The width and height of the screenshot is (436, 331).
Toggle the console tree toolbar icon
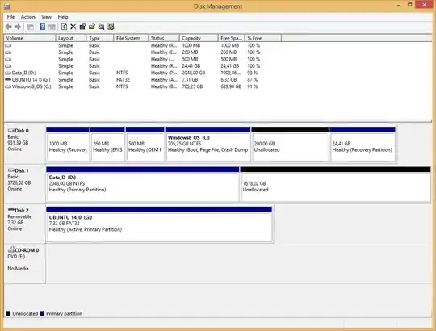(x=30, y=27)
